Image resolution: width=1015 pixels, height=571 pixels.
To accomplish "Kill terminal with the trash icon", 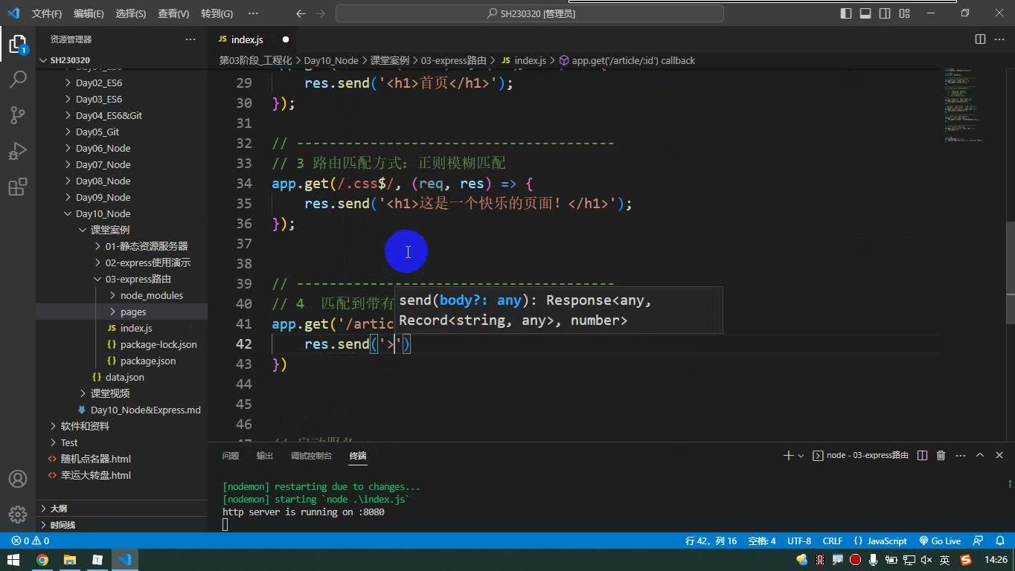I will (x=941, y=455).
